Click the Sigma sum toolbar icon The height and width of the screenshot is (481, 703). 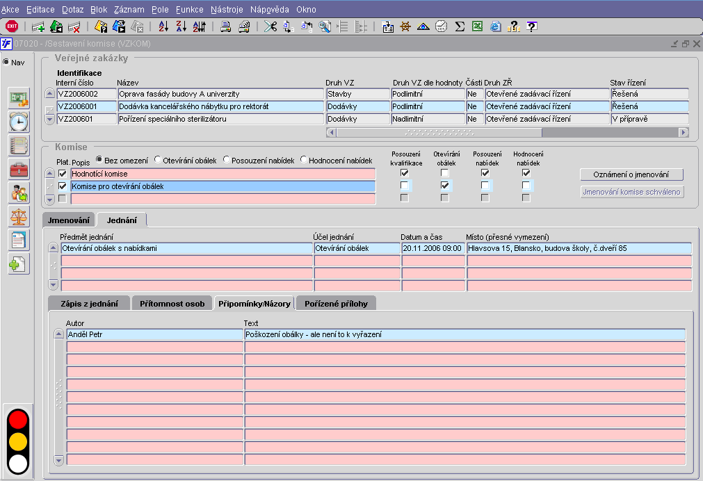pyautogui.click(x=460, y=26)
